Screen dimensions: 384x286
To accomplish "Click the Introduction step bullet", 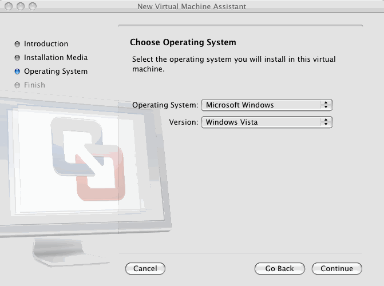I will pyautogui.click(x=17, y=44).
